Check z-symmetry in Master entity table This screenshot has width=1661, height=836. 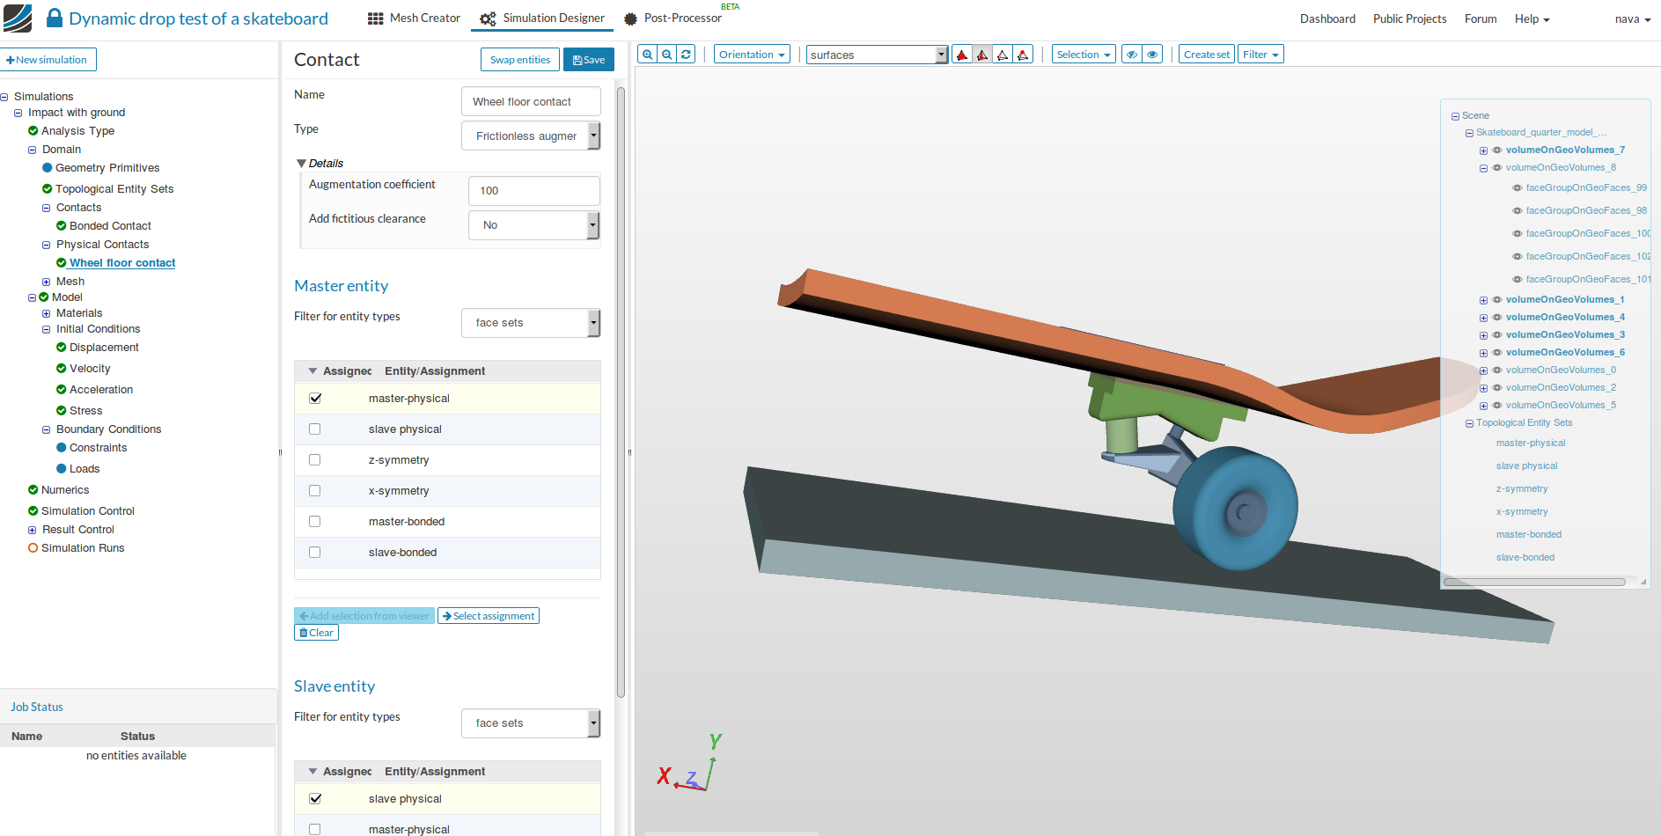point(315,460)
